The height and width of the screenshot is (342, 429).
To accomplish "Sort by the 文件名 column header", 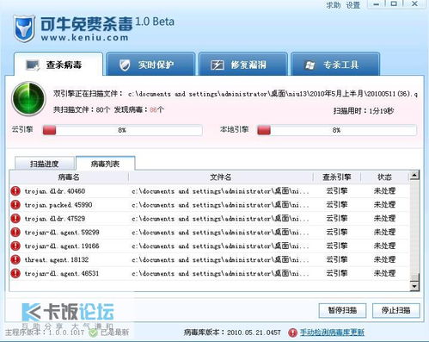I will point(220,177).
